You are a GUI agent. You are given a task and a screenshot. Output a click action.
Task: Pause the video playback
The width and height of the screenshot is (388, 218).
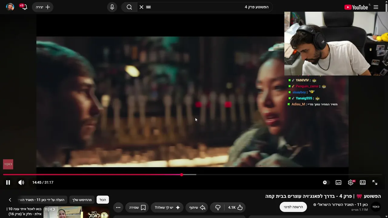pyautogui.click(x=8, y=182)
